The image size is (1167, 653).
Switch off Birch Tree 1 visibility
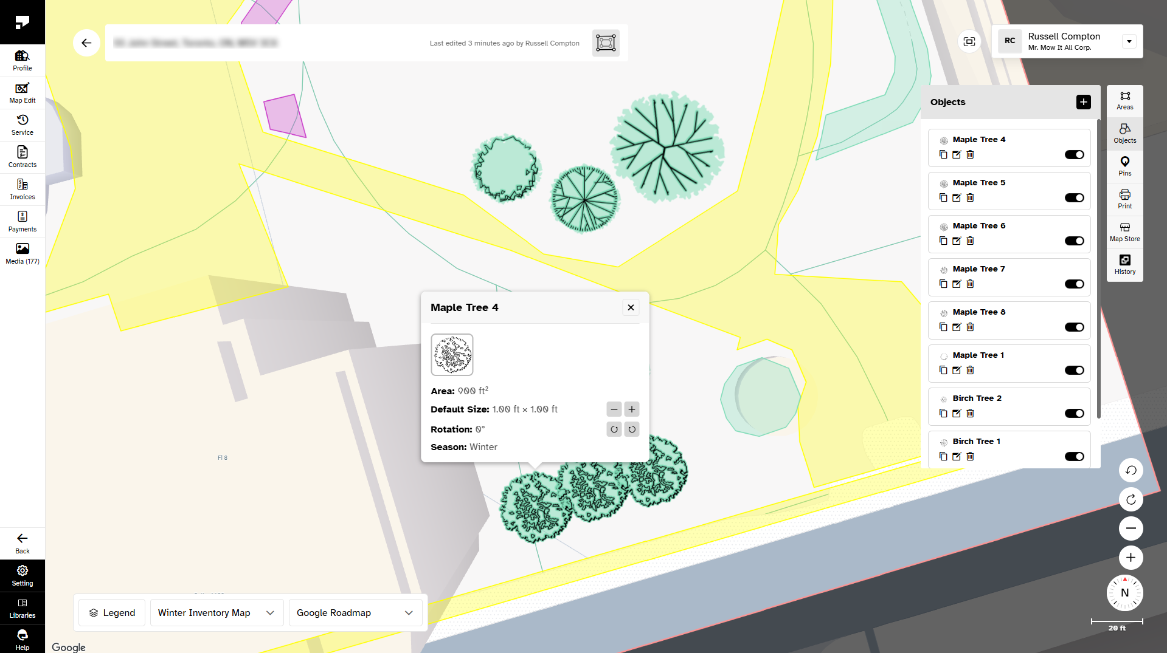tap(1074, 457)
